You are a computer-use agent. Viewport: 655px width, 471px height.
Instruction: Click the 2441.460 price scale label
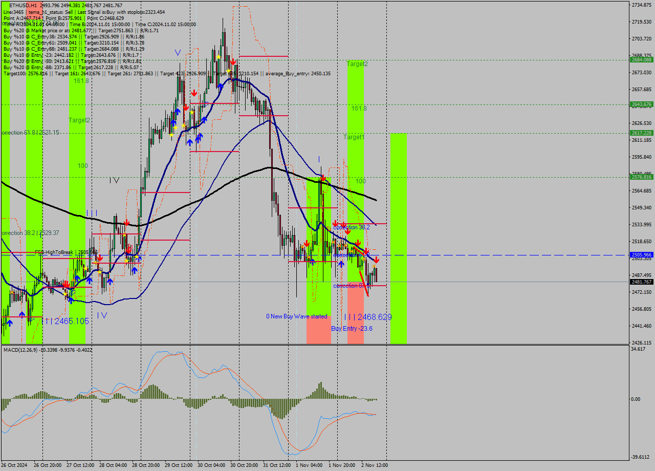(641, 326)
